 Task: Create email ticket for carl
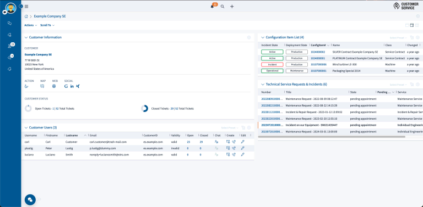(228, 142)
